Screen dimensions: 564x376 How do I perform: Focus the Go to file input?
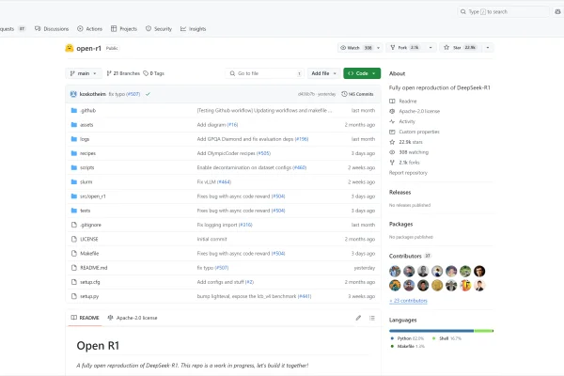(x=265, y=73)
